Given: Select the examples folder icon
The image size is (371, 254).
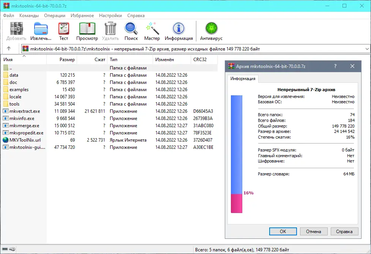Looking at the screenshot, I should 6,90.
